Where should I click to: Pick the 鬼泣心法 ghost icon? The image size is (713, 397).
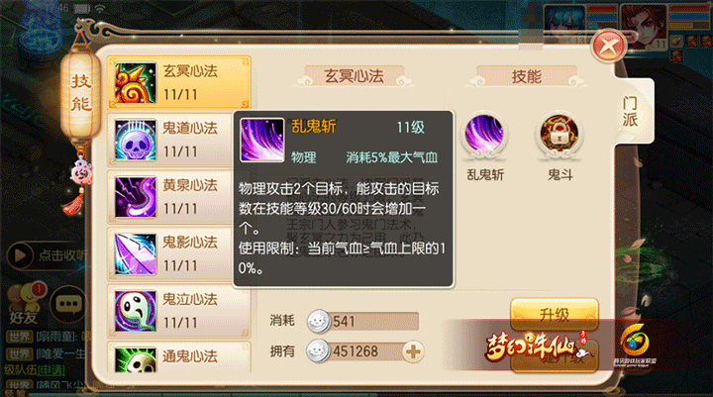coord(135,312)
